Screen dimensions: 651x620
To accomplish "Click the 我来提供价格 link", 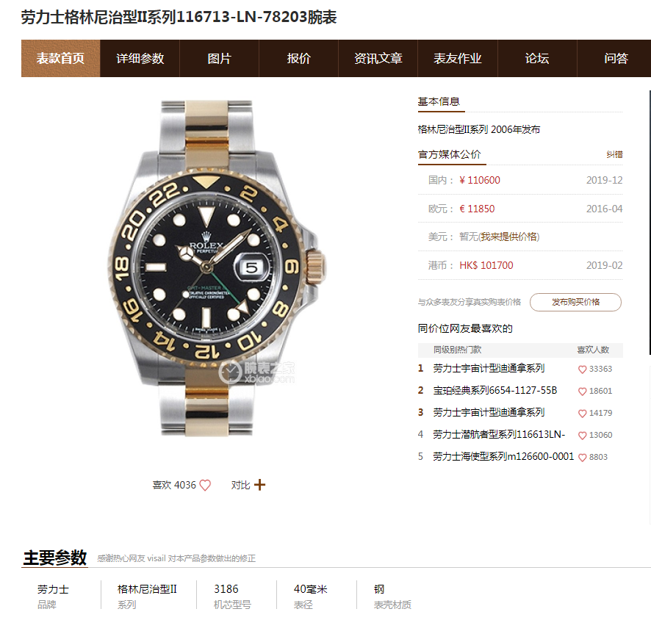I will pos(509,237).
